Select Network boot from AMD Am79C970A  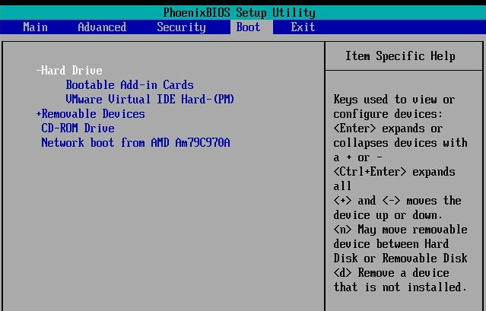(135, 142)
